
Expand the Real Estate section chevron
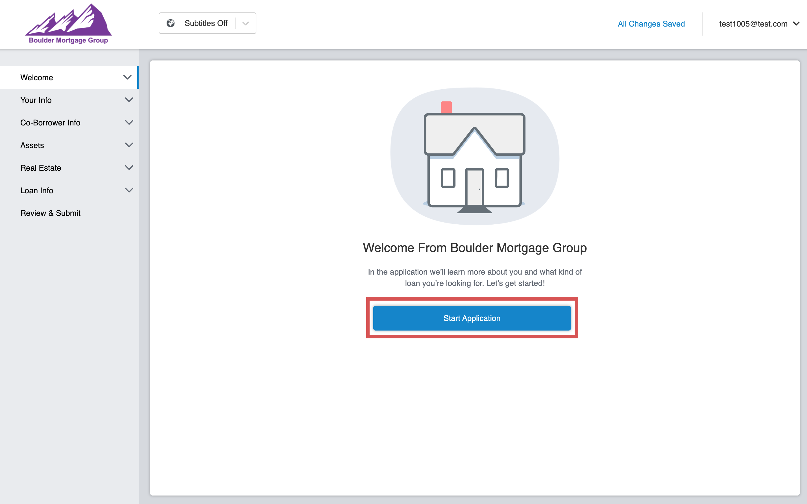click(x=129, y=168)
